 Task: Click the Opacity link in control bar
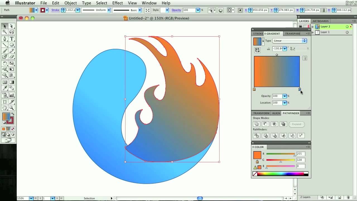tap(177, 10)
